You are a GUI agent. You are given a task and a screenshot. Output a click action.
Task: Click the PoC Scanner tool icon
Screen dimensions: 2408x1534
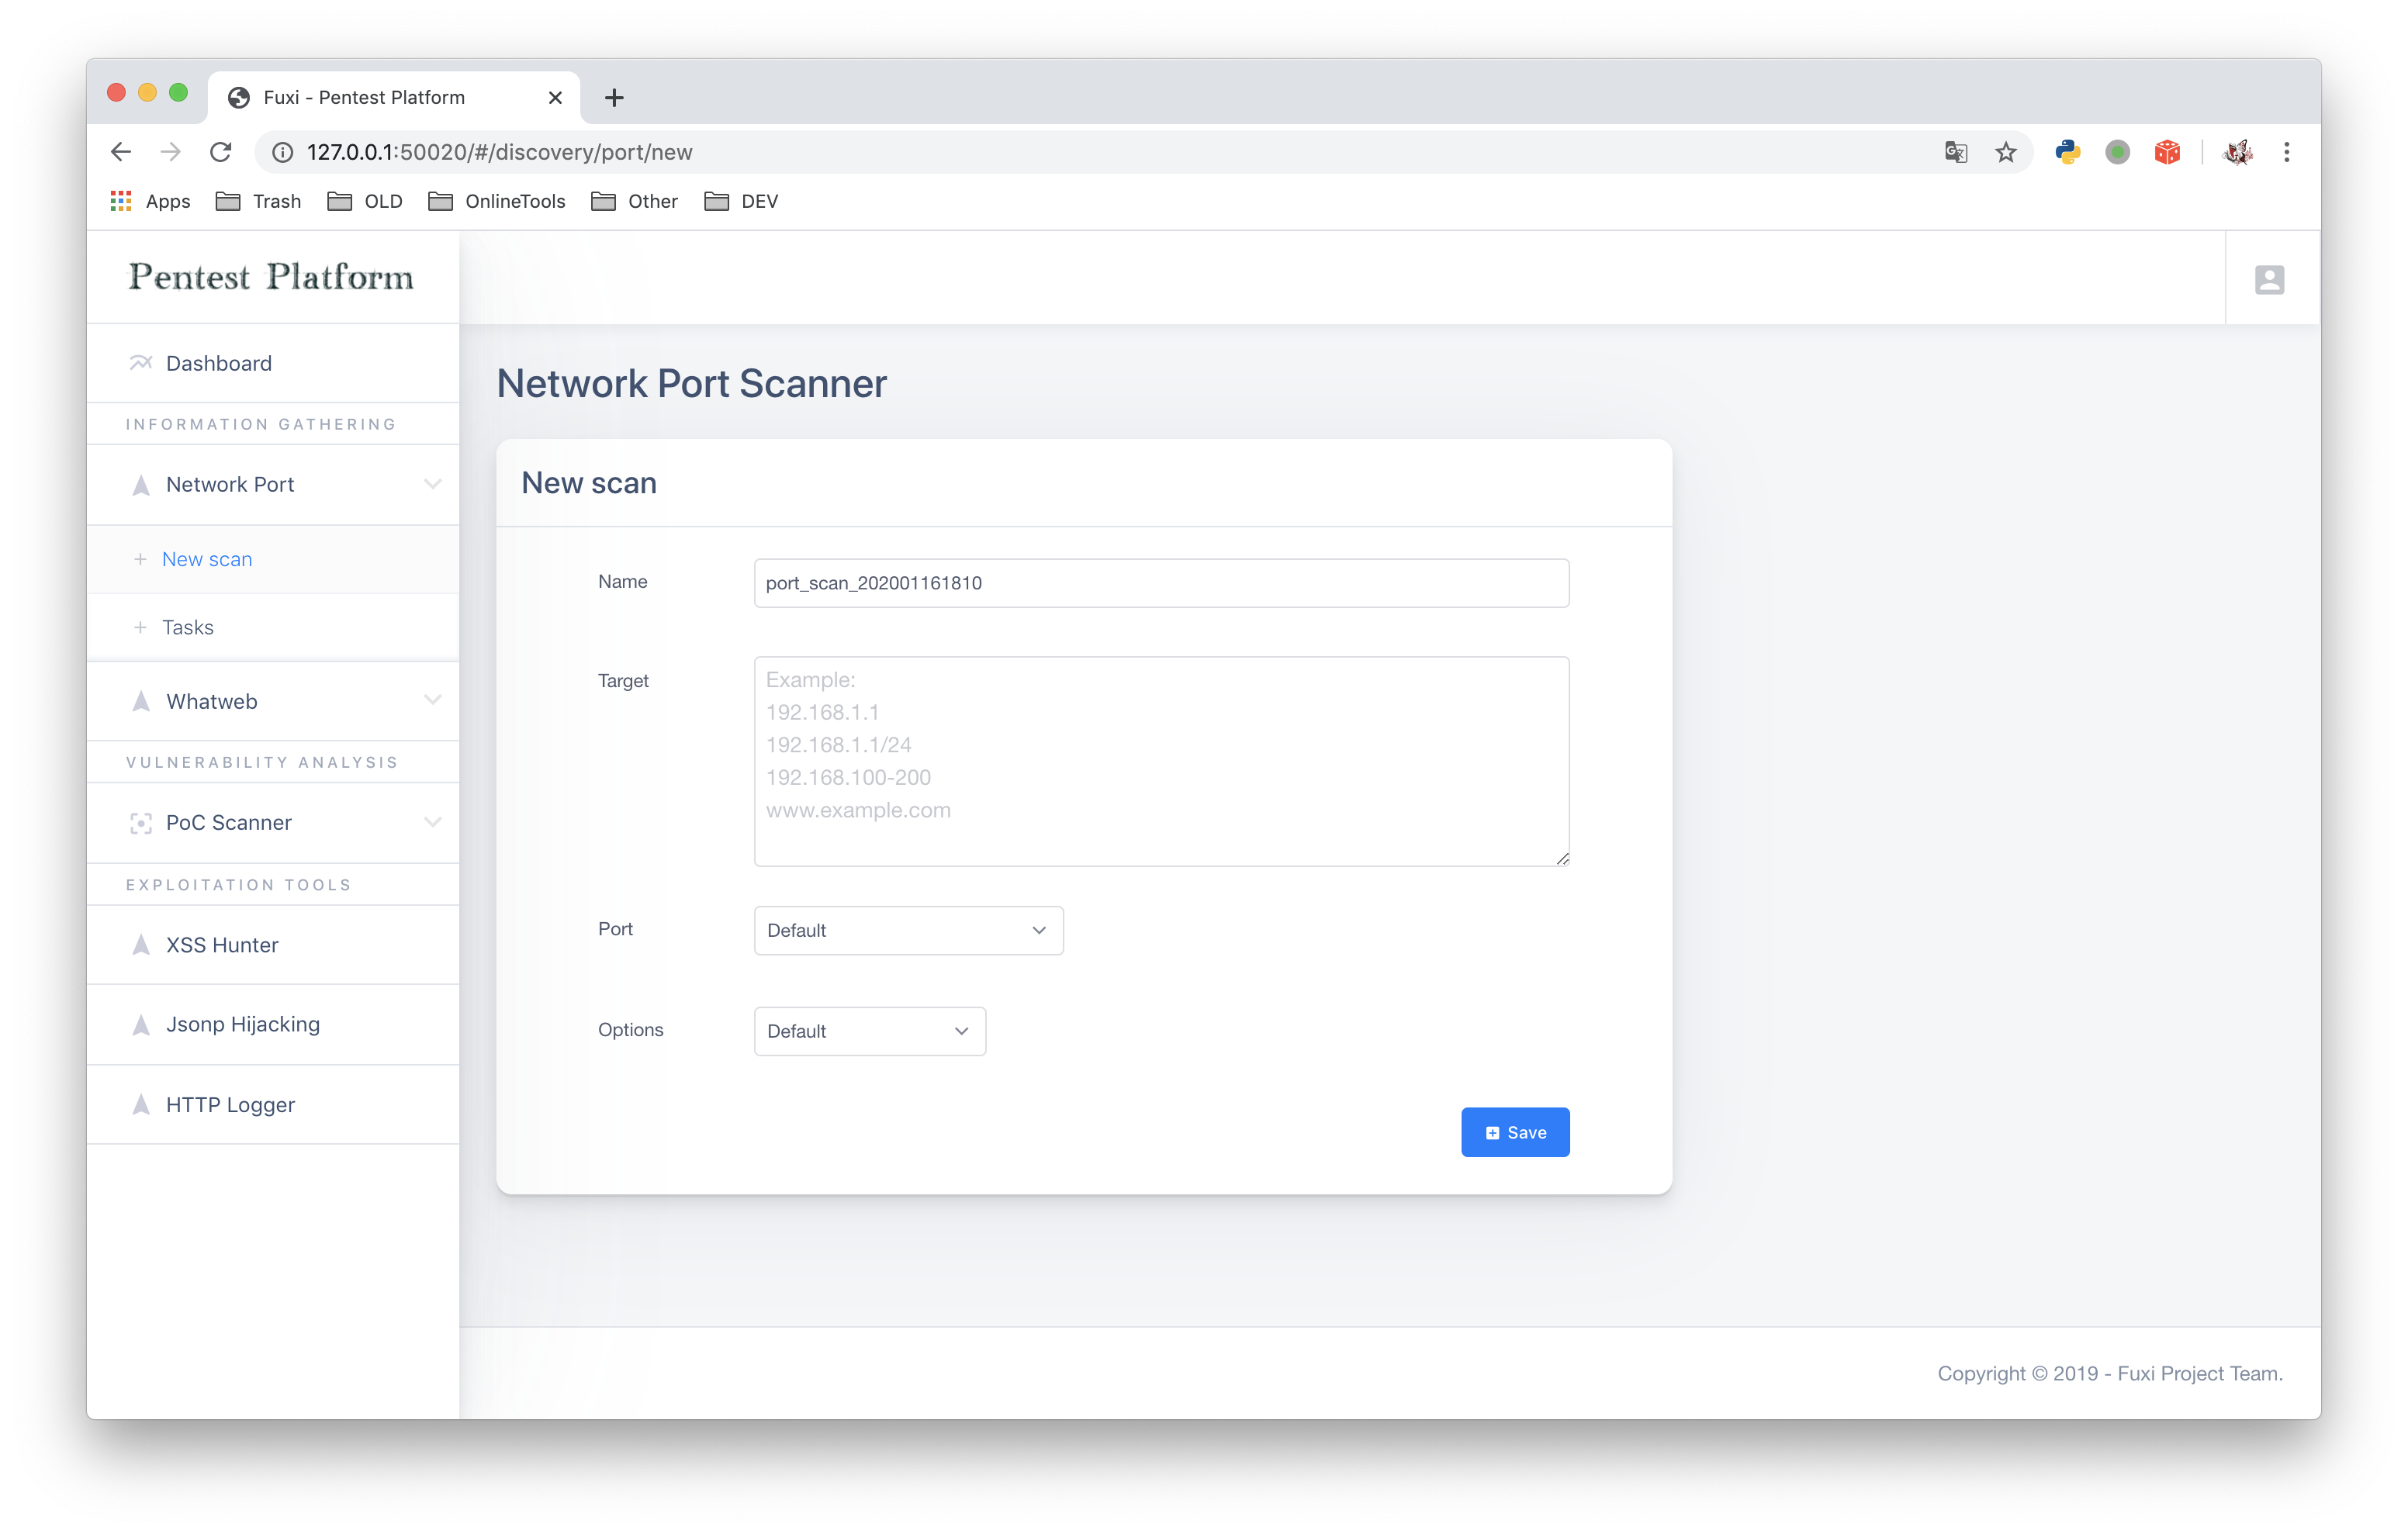[139, 821]
